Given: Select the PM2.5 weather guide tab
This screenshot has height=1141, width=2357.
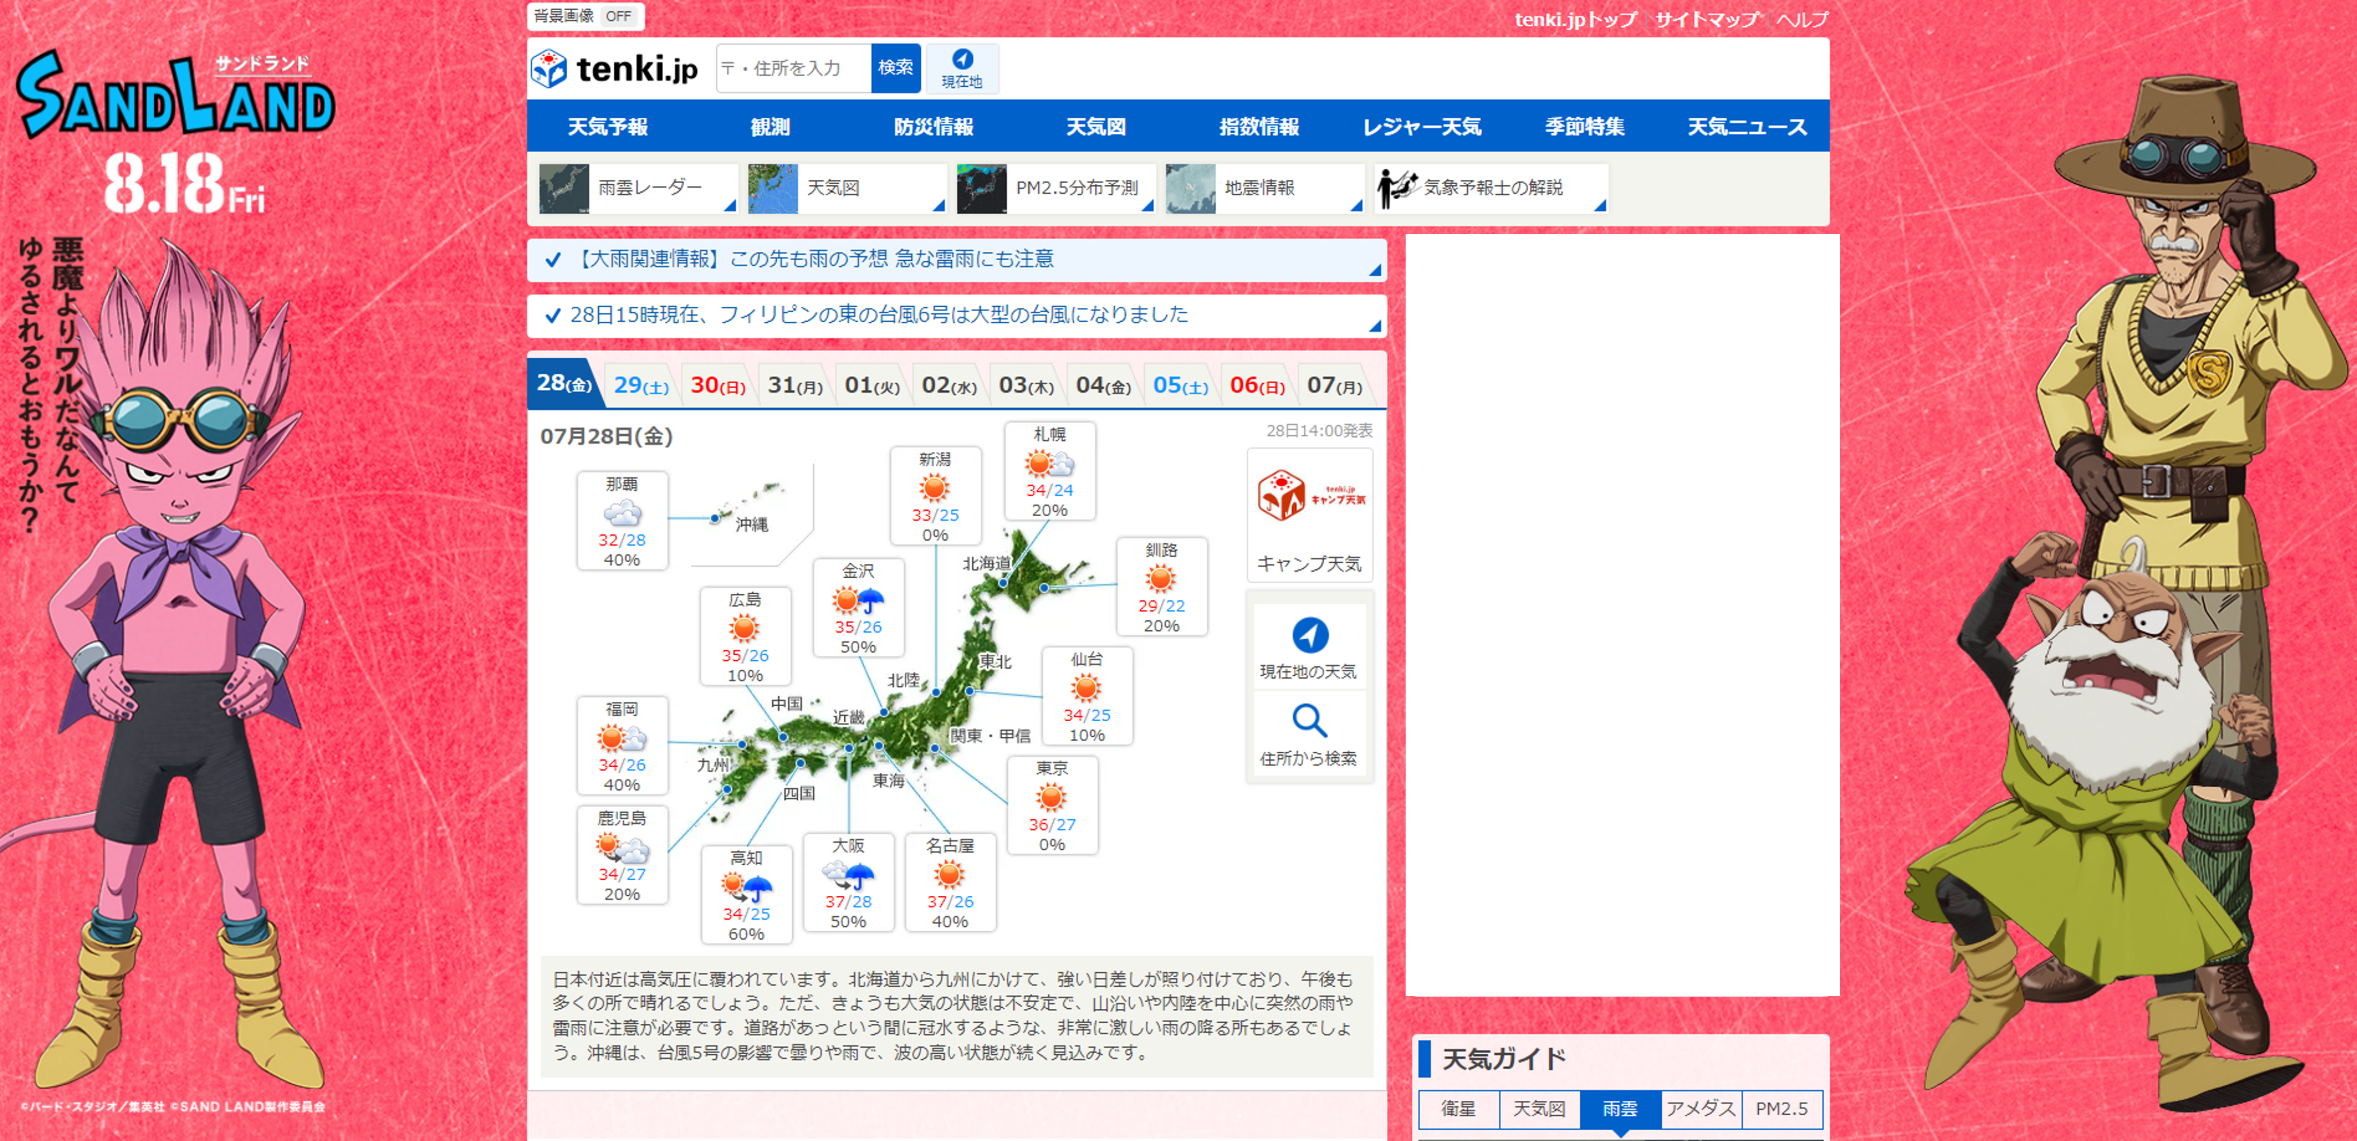Looking at the screenshot, I should pyautogui.click(x=1782, y=1109).
